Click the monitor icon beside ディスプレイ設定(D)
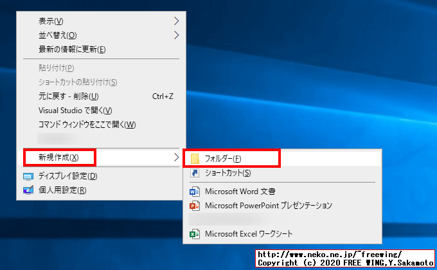This screenshot has width=437, height=270. (28, 176)
